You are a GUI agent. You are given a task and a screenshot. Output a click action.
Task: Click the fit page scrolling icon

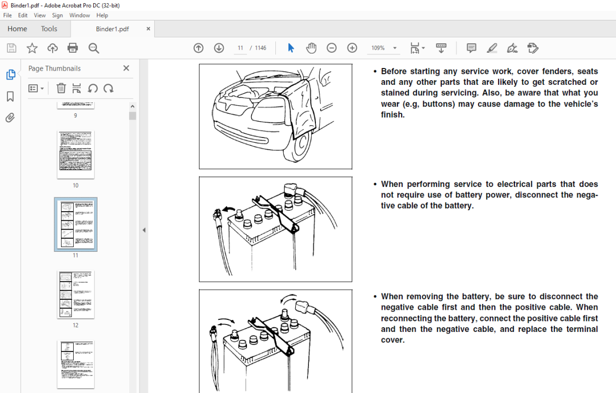(415, 48)
